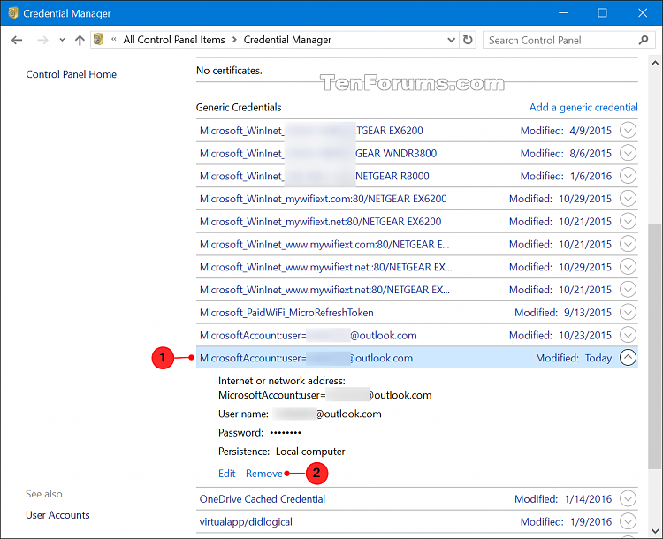Expand Microsoft_PaidWiFi_MicroRefreshToken chevron
The height and width of the screenshot is (539, 663).
(628, 313)
